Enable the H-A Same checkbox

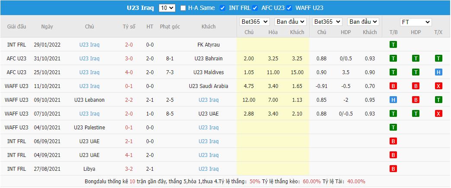[183, 8]
